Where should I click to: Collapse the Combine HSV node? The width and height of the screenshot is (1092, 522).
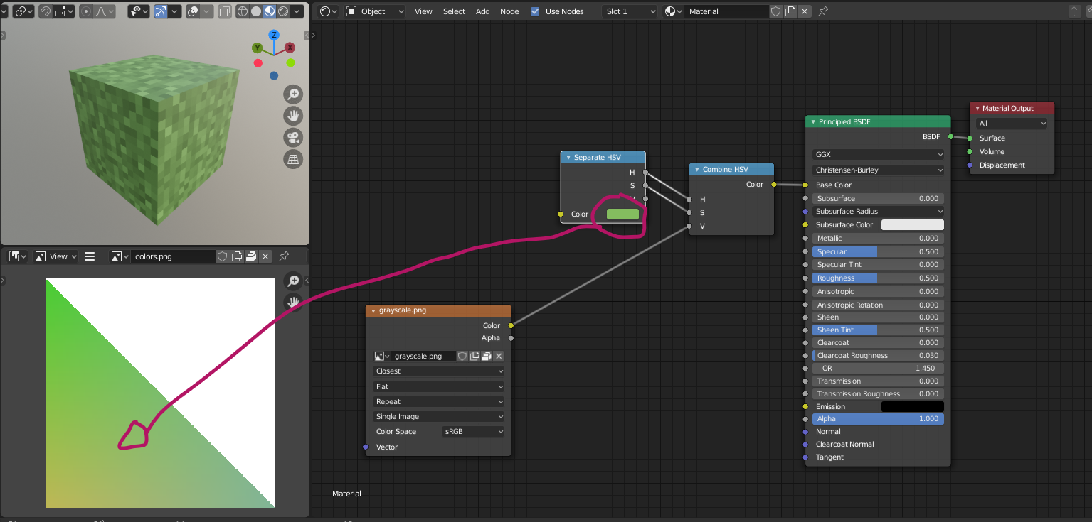(x=697, y=170)
